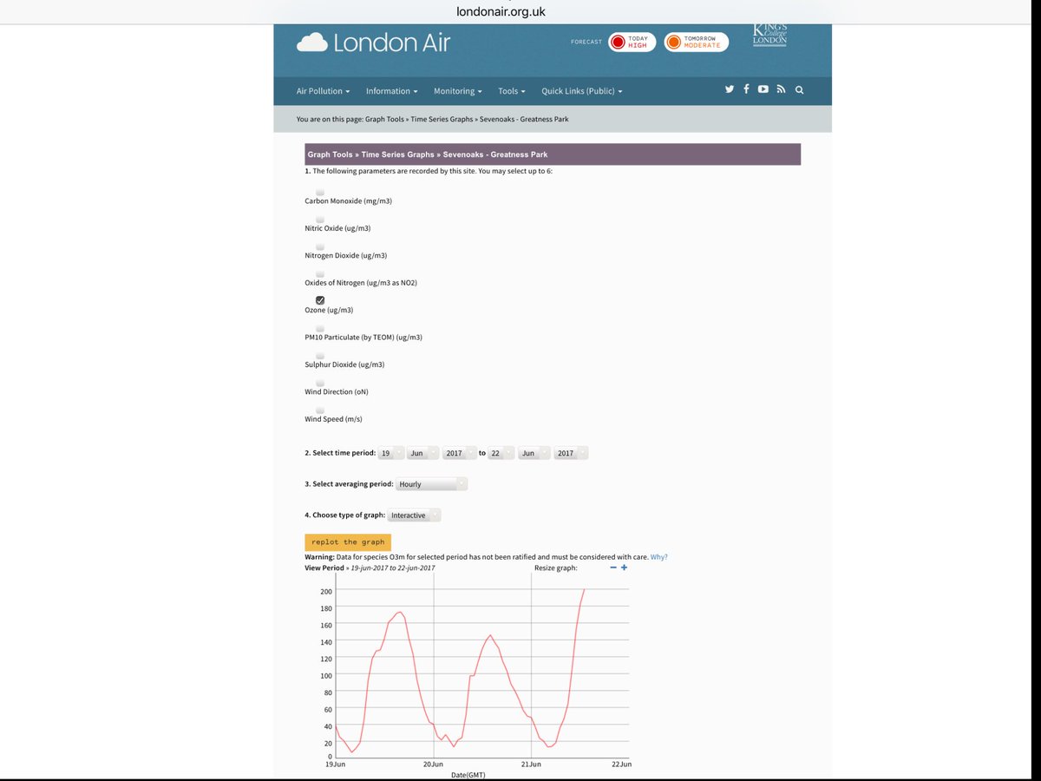
Task: Uncheck the Ozone checkbox
Action: 320,300
